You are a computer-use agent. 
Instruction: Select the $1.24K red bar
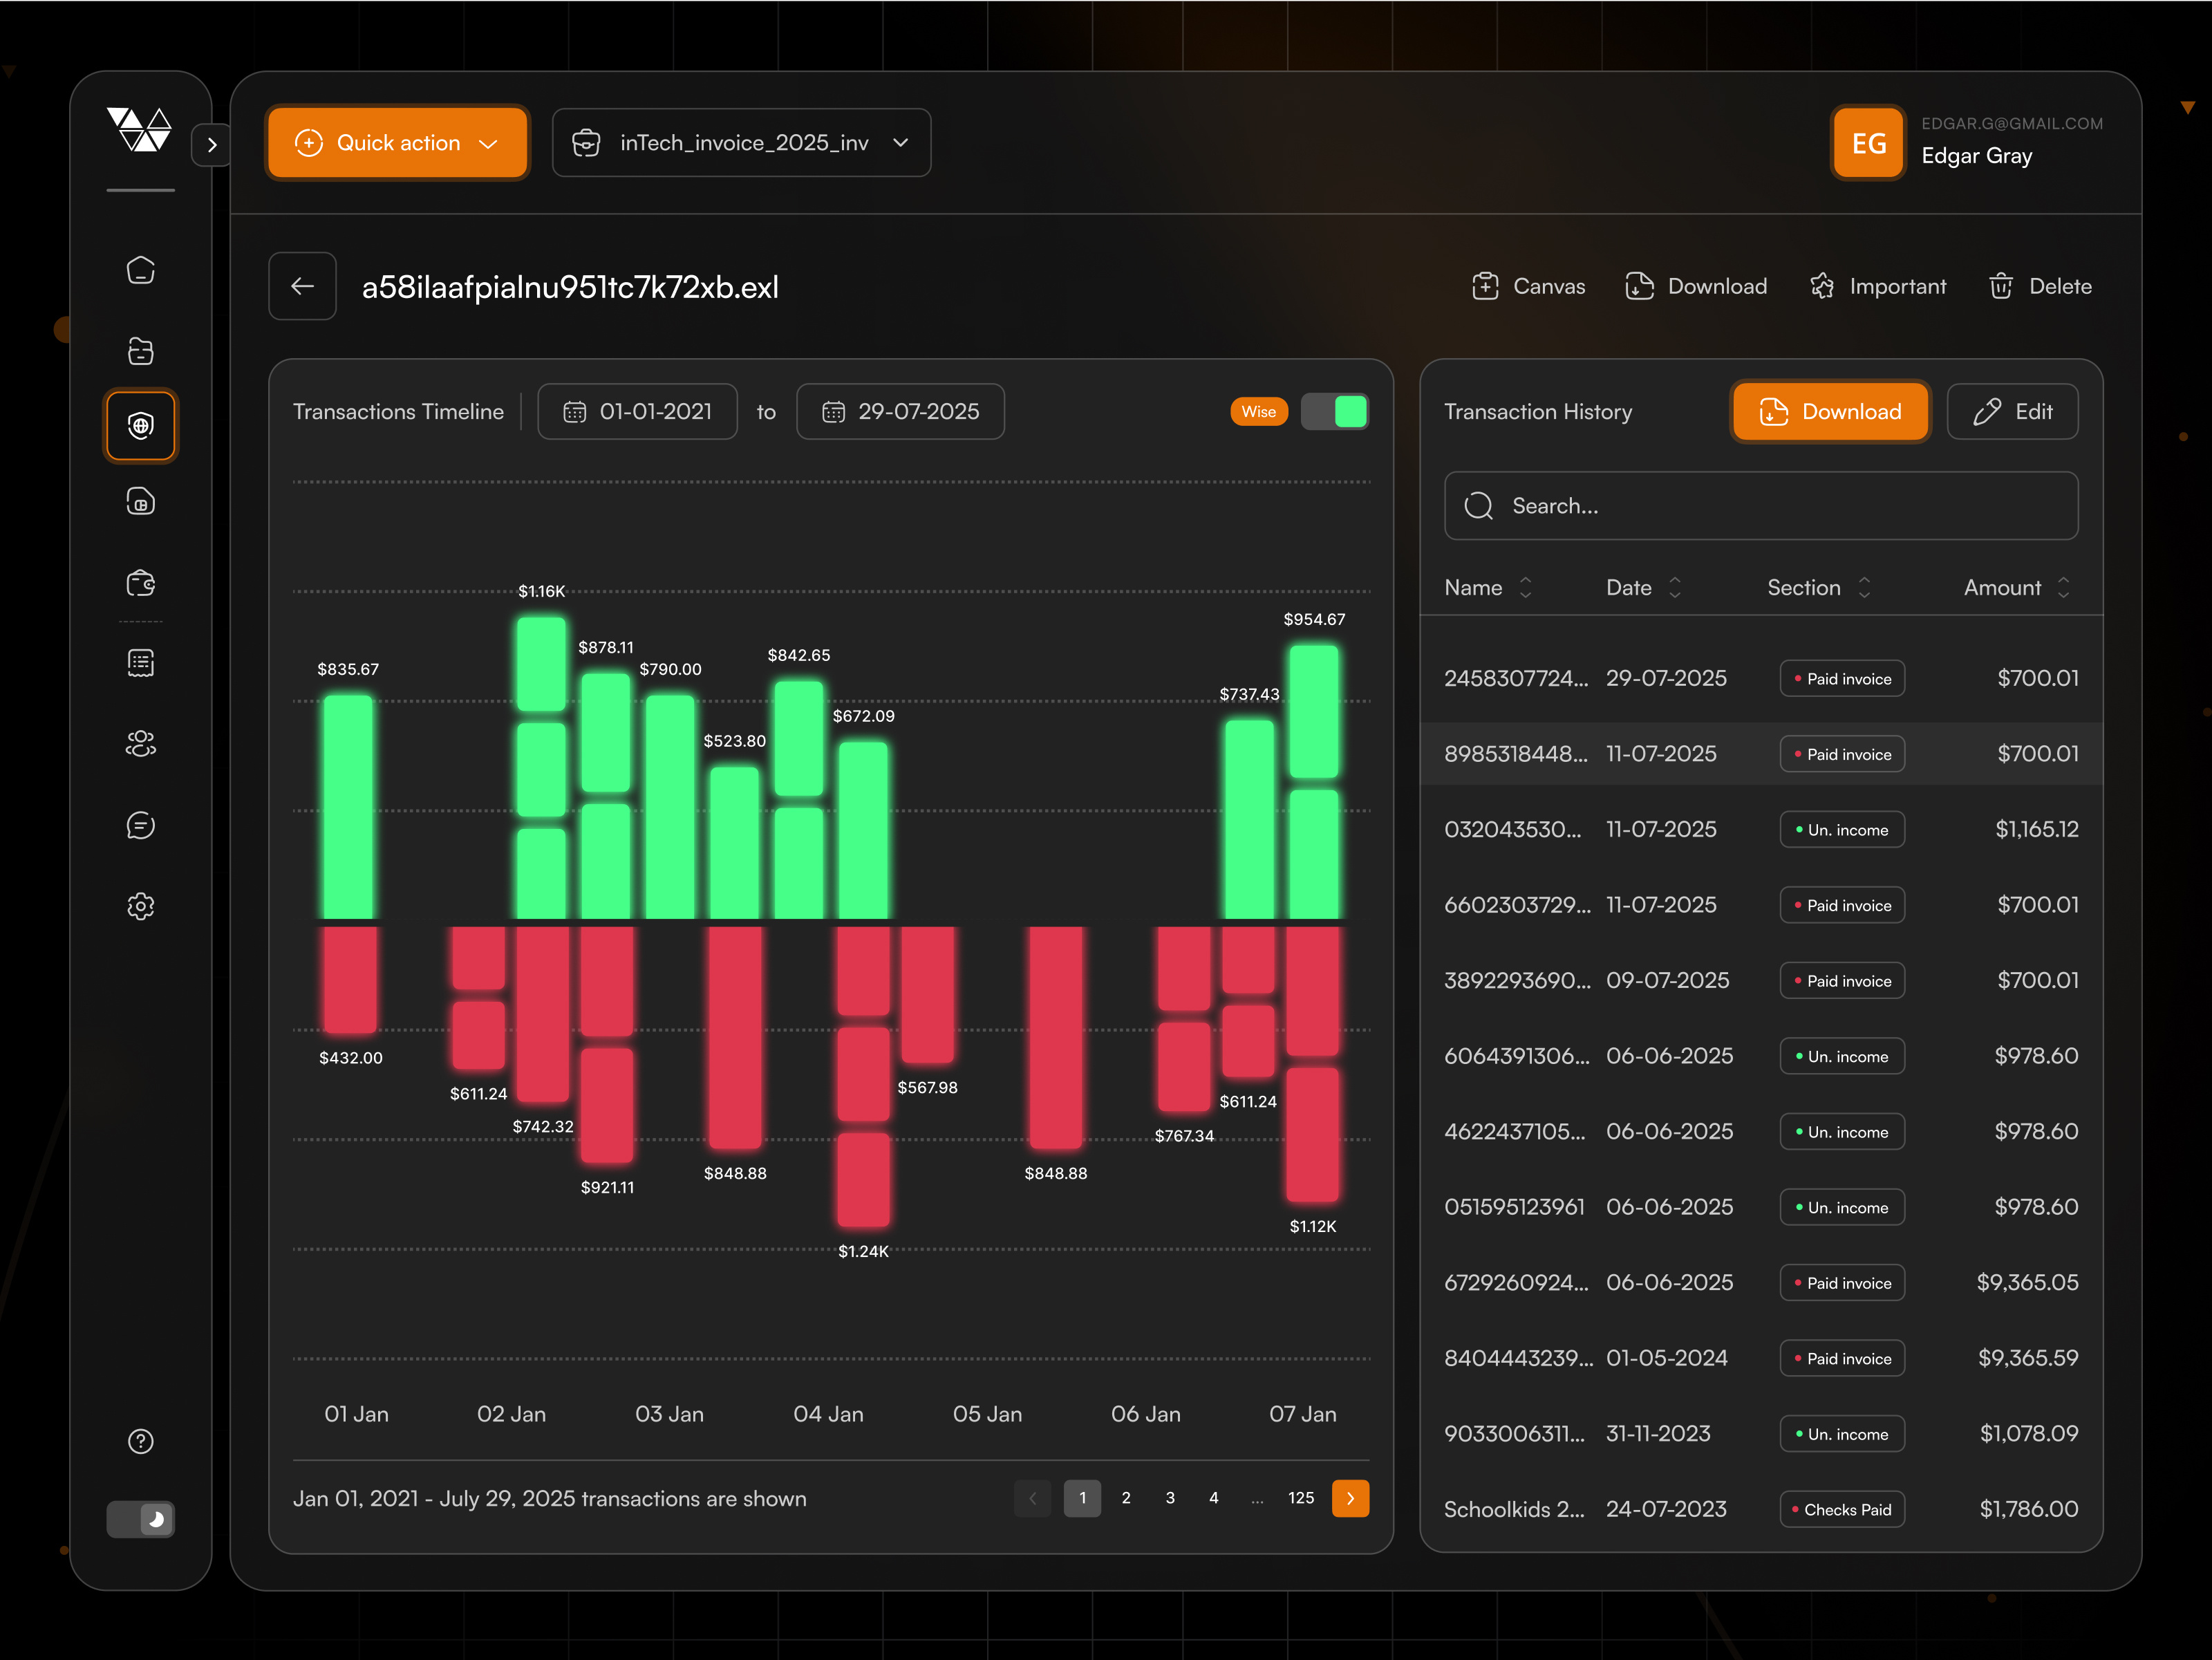tap(863, 1077)
